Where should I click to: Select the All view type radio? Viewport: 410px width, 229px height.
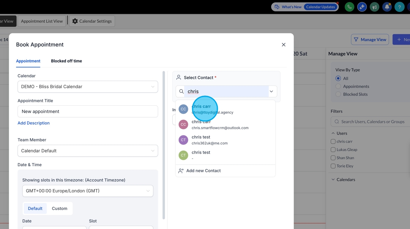click(x=338, y=78)
